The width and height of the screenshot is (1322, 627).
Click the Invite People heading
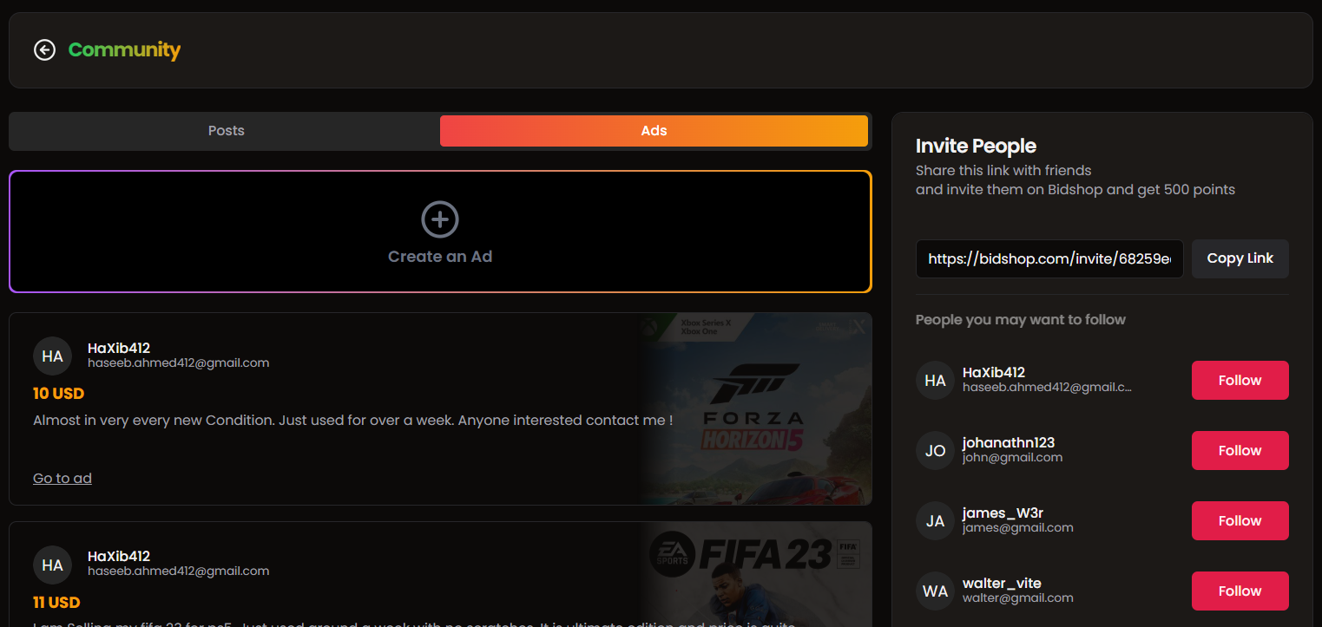point(976,146)
